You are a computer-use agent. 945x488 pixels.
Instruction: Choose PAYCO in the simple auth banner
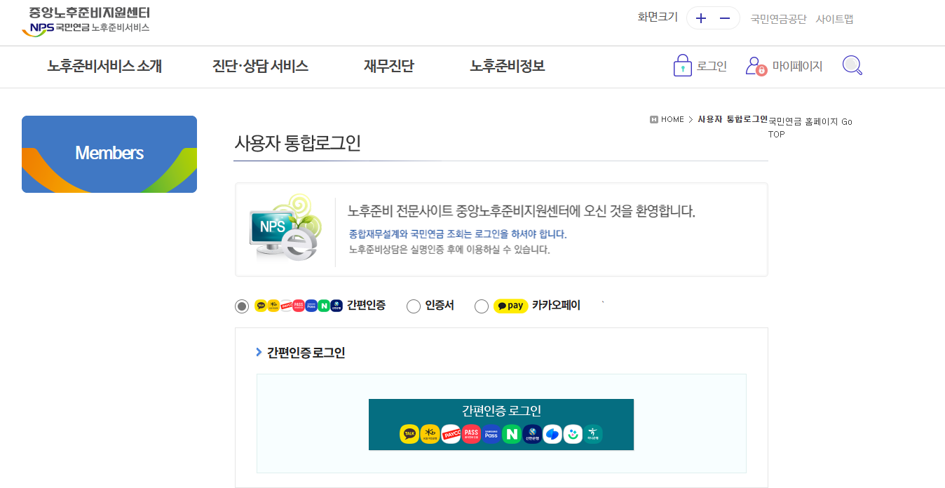pos(451,433)
